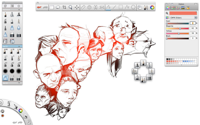Select the Lasso selection tool
Viewport: 200px width, 125px height.
[58, 7]
